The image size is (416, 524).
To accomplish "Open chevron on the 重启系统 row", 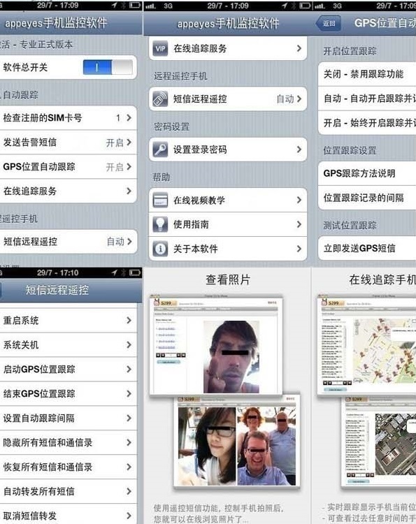I will [129, 320].
